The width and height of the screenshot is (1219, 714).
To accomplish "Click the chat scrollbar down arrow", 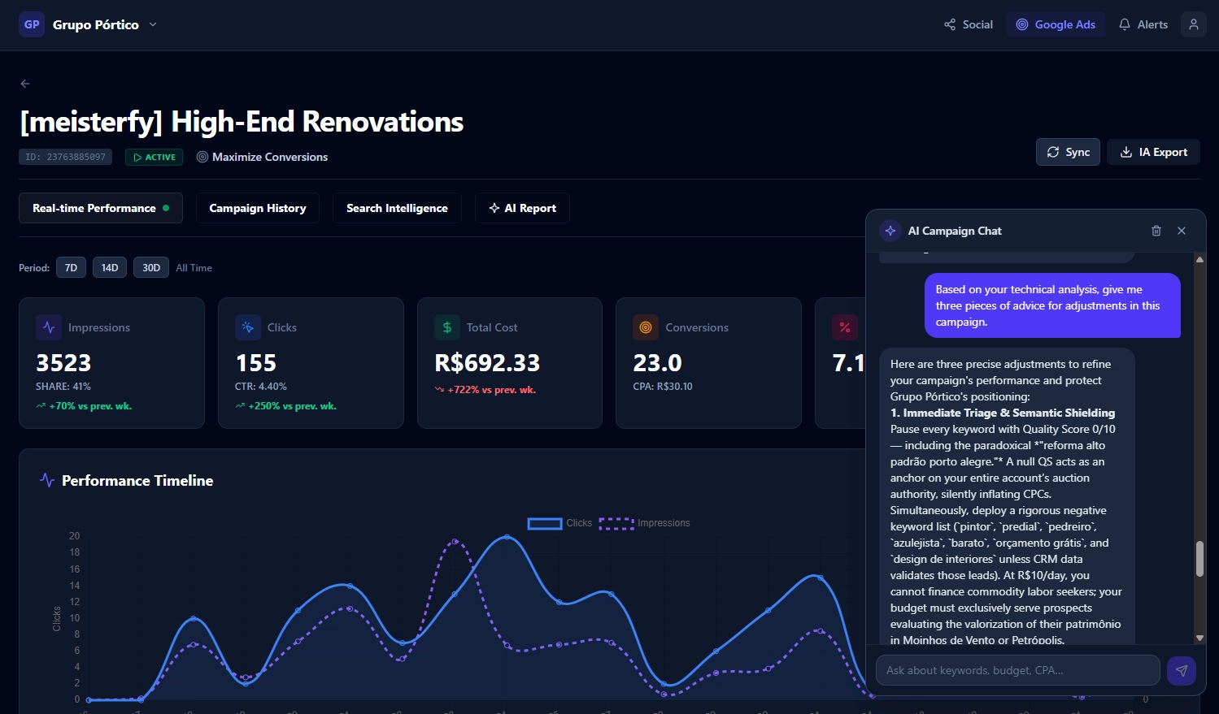I will [x=1199, y=638].
